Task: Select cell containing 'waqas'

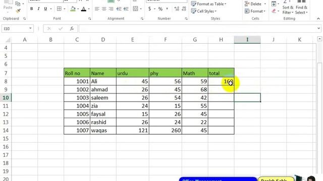Action: (103, 130)
